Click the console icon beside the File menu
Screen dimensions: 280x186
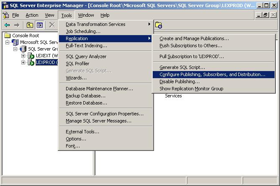(6, 15)
